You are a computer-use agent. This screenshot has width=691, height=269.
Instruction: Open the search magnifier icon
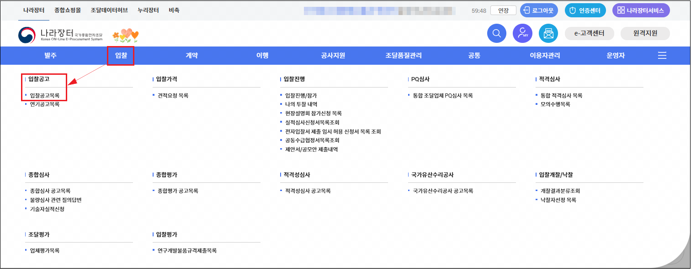click(x=496, y=33)
